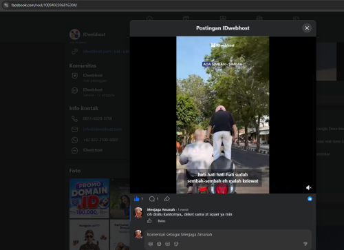Click envelope email icon

click(x=75, y=129)
